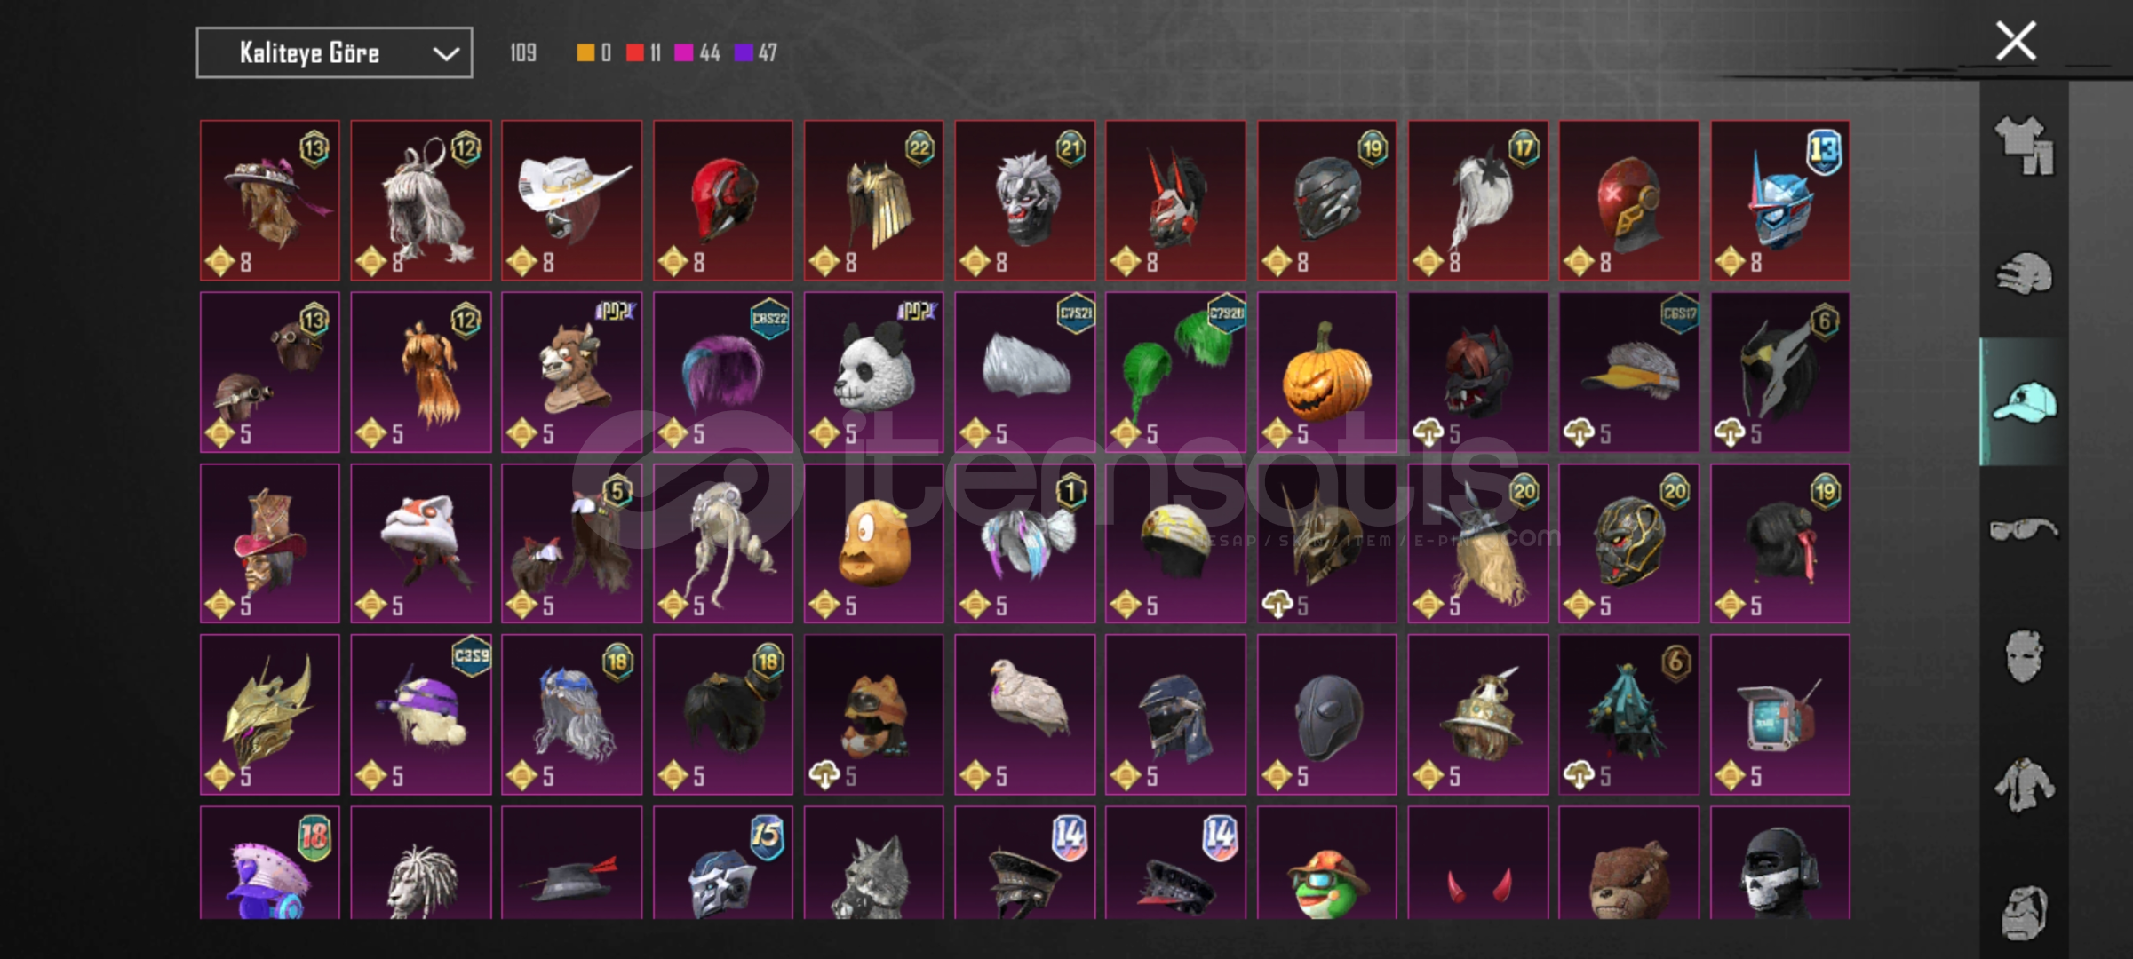Select the helmet category sidebar icon
The height and width of the screenshot is (959, 2133).
2025,273
